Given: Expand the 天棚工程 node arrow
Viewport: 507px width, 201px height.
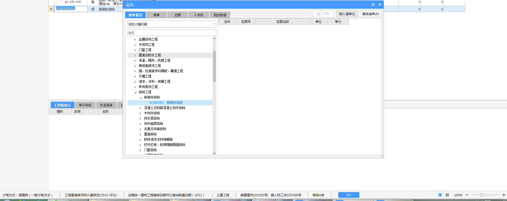Looking at the screenshot, I should (135, 76).
